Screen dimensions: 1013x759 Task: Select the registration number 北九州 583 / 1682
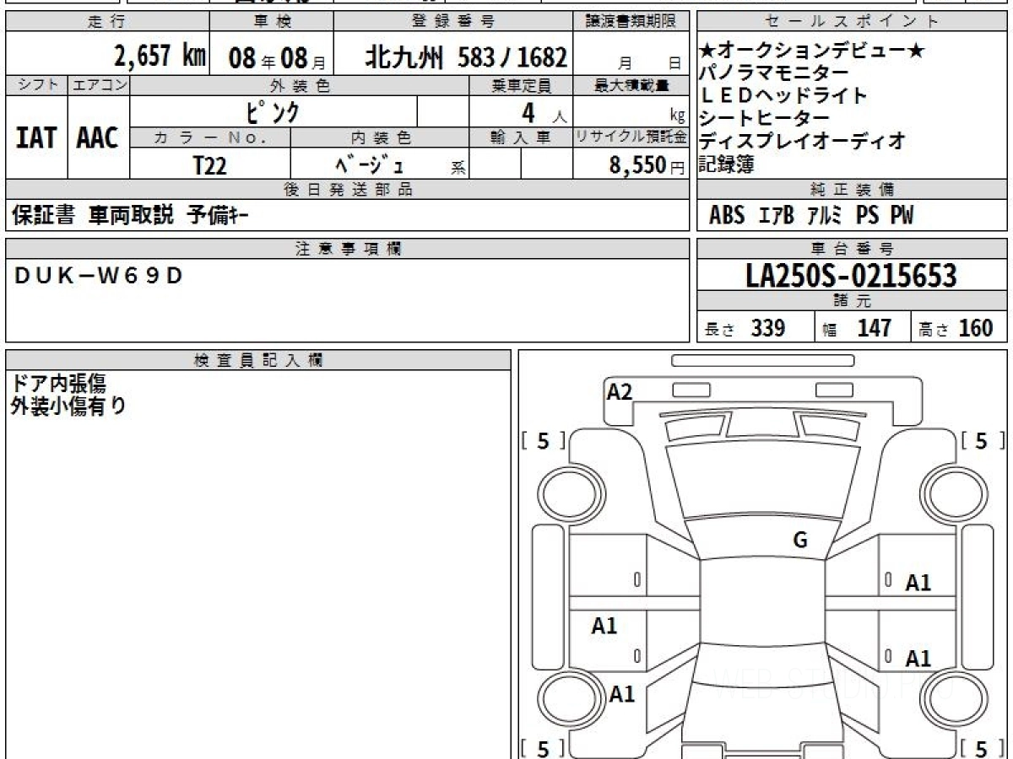[465, 57]
